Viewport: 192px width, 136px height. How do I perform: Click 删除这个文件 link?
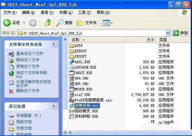tap(28, 91)
